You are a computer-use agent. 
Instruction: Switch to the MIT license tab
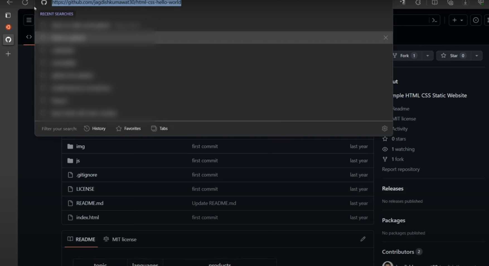(x=120, y=239)
